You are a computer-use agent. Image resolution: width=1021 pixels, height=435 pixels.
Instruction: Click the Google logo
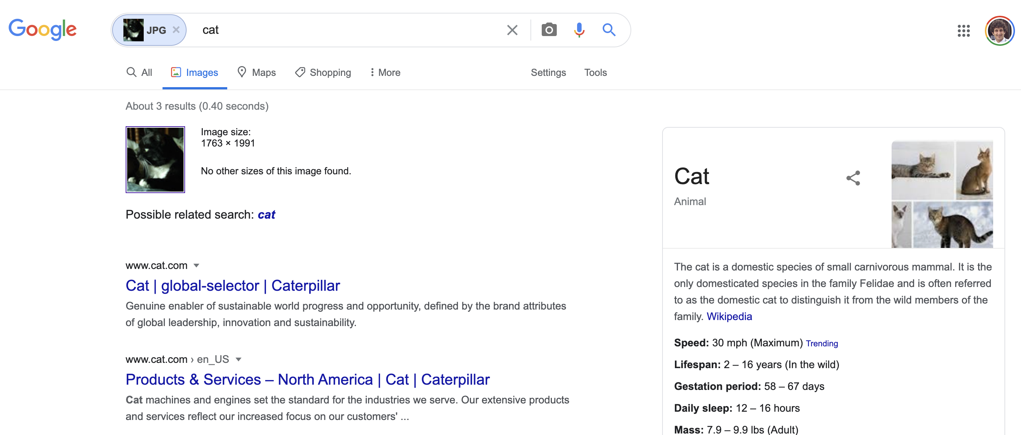[43, 29]
